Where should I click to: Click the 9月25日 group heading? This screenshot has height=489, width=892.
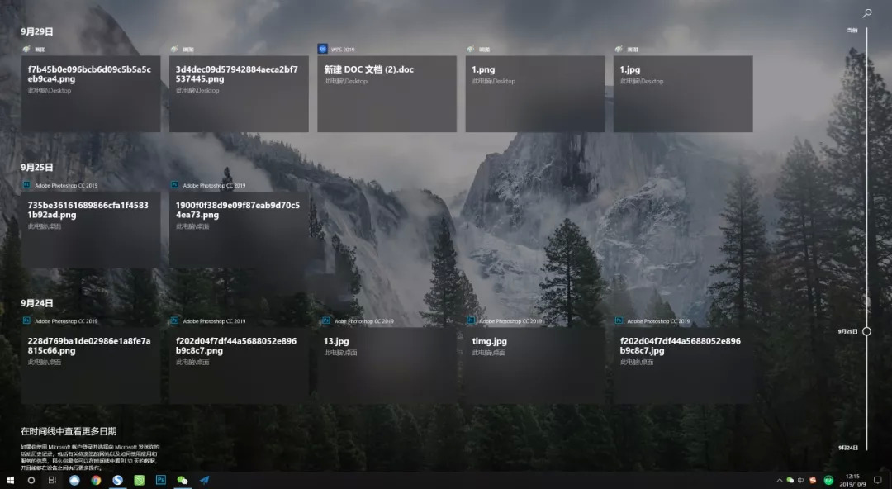37,168
